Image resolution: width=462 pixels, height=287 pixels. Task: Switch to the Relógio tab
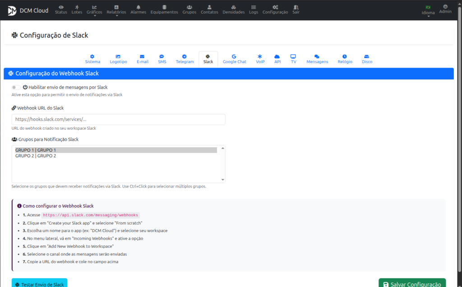(x=345, y=59)
